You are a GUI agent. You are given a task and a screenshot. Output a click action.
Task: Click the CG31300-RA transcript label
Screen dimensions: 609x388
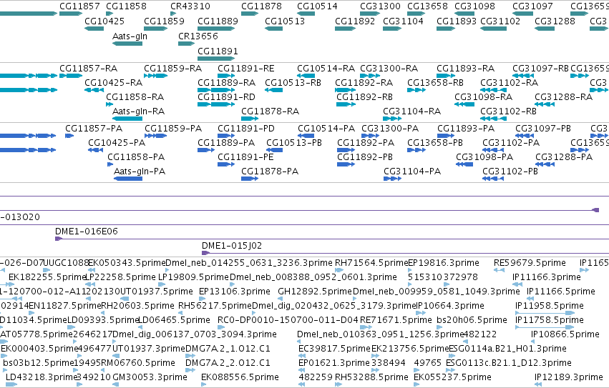click(389, 69)
